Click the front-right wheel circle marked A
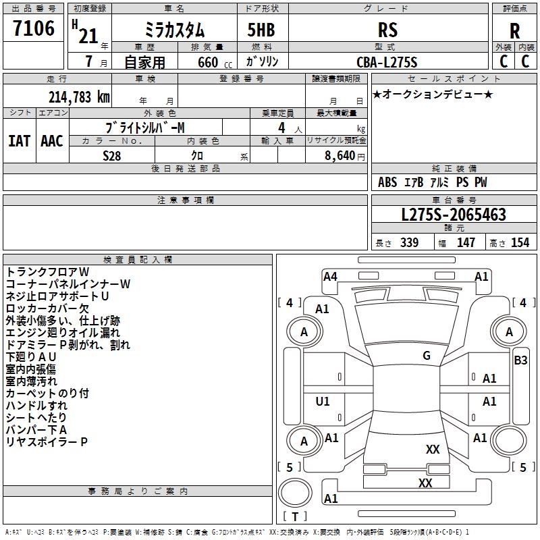Screen dimensions: 540x540 click(509, 332)
